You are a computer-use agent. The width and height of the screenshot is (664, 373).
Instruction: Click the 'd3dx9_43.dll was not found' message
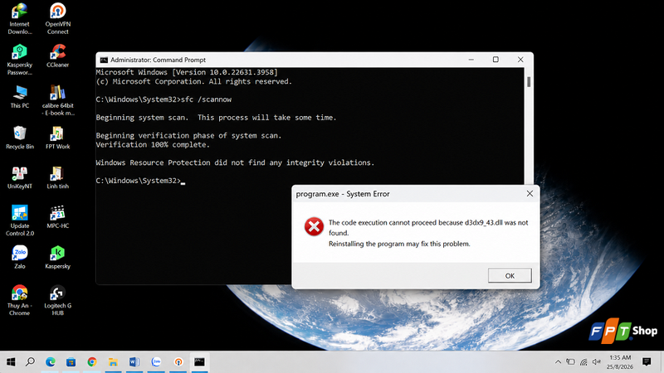click(428, 227)
